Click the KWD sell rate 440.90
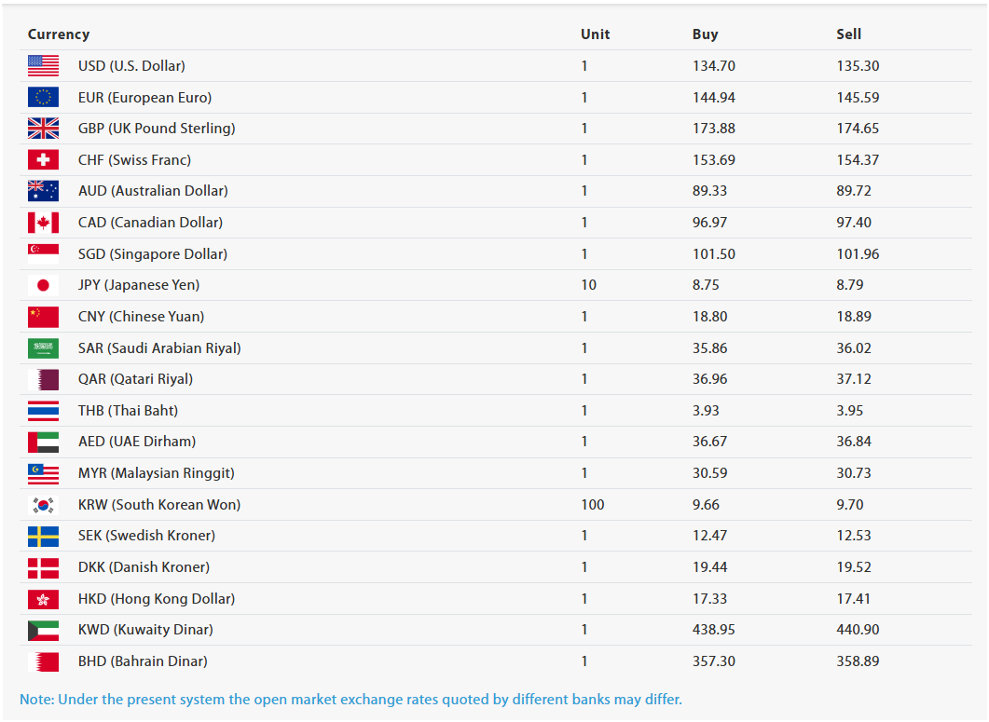989x722 pixels. (x=858, y=630)
